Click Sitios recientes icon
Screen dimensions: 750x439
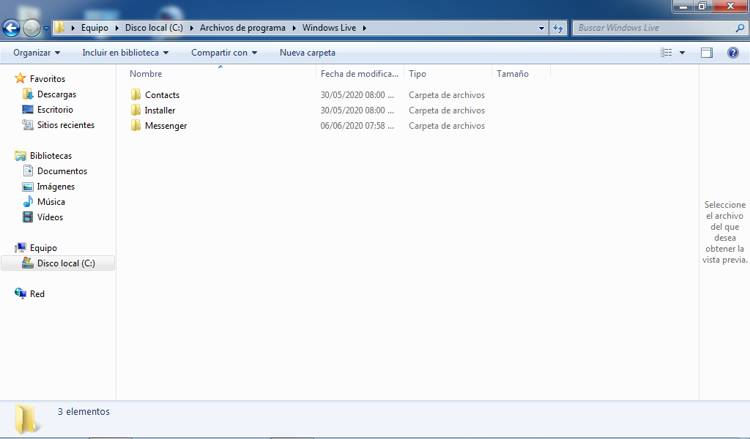point(28,124)
